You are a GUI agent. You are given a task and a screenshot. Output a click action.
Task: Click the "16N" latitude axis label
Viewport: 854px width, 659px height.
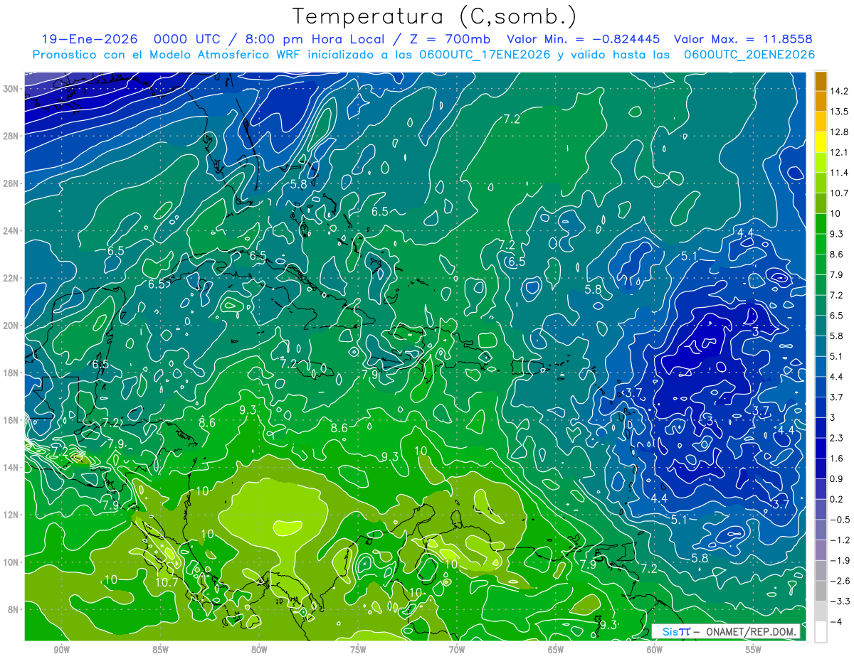click(11, 420)
